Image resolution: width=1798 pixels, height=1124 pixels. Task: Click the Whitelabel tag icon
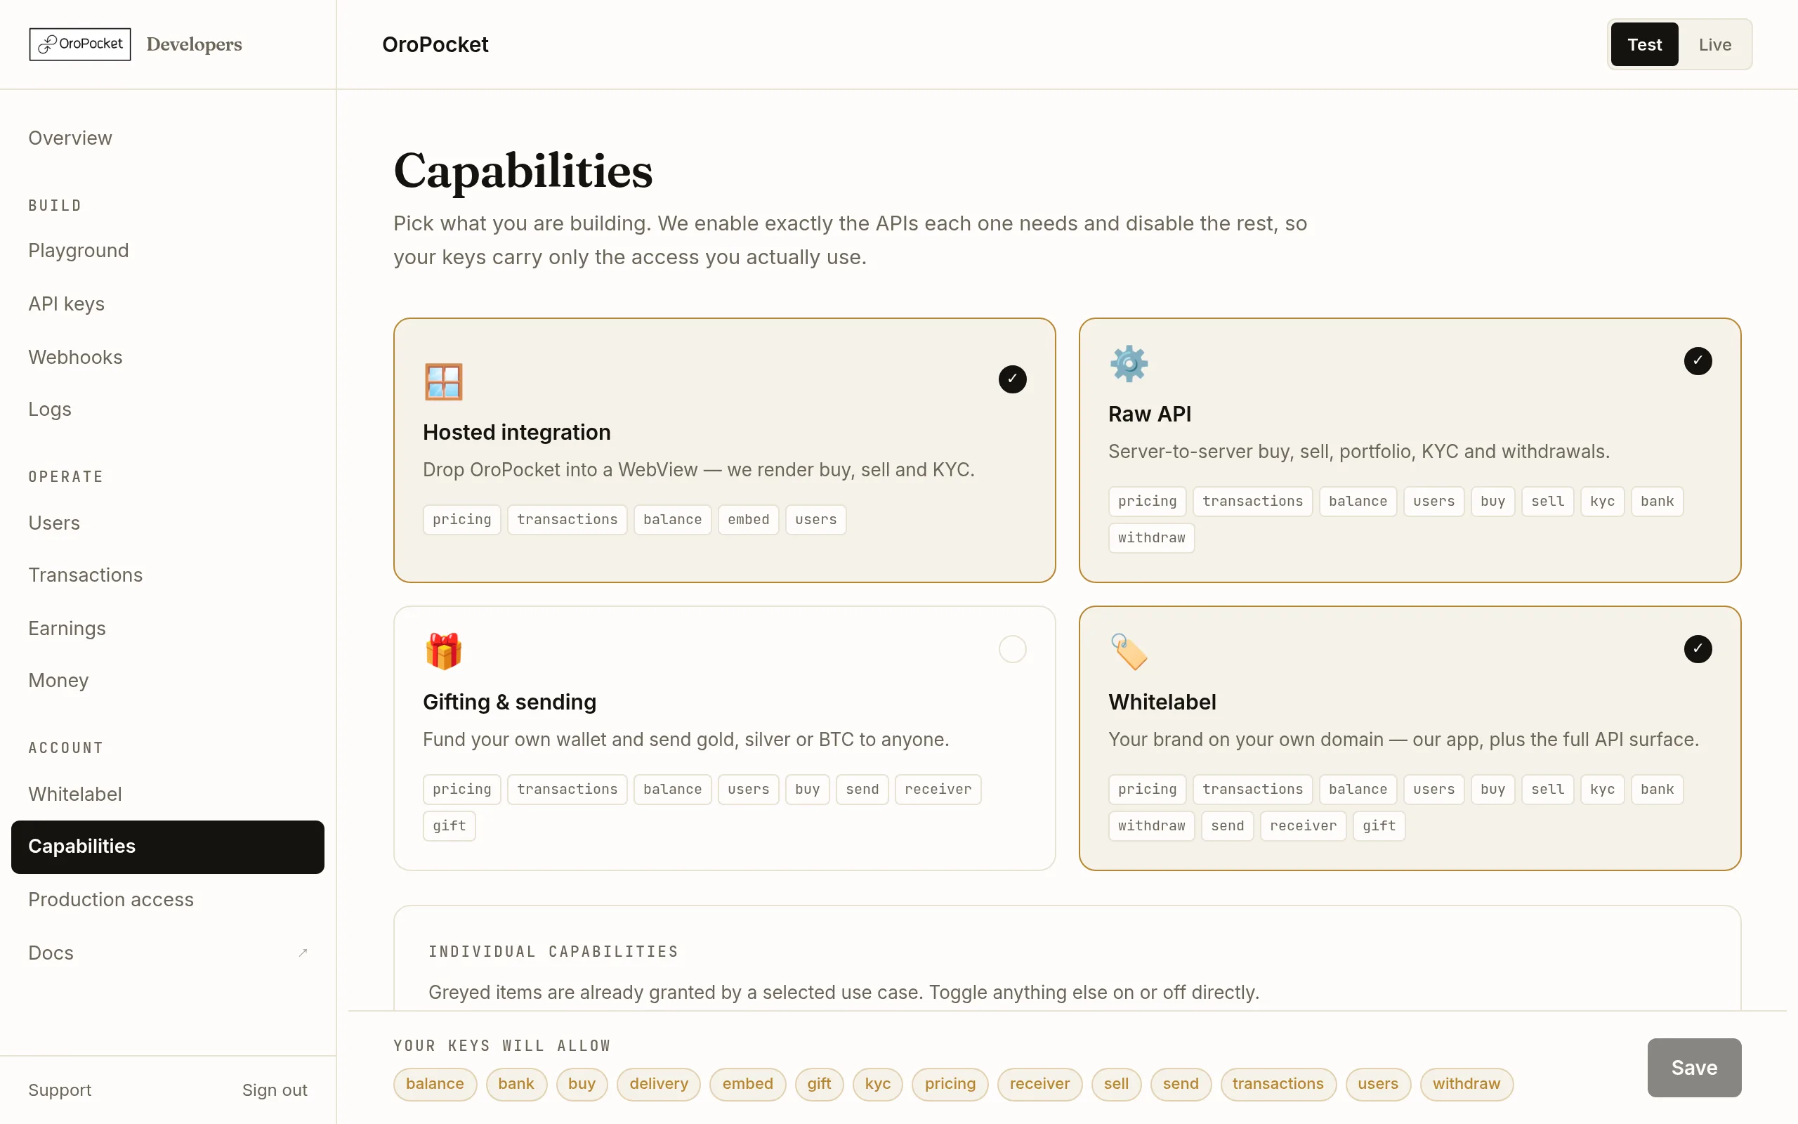(1129, 651)
